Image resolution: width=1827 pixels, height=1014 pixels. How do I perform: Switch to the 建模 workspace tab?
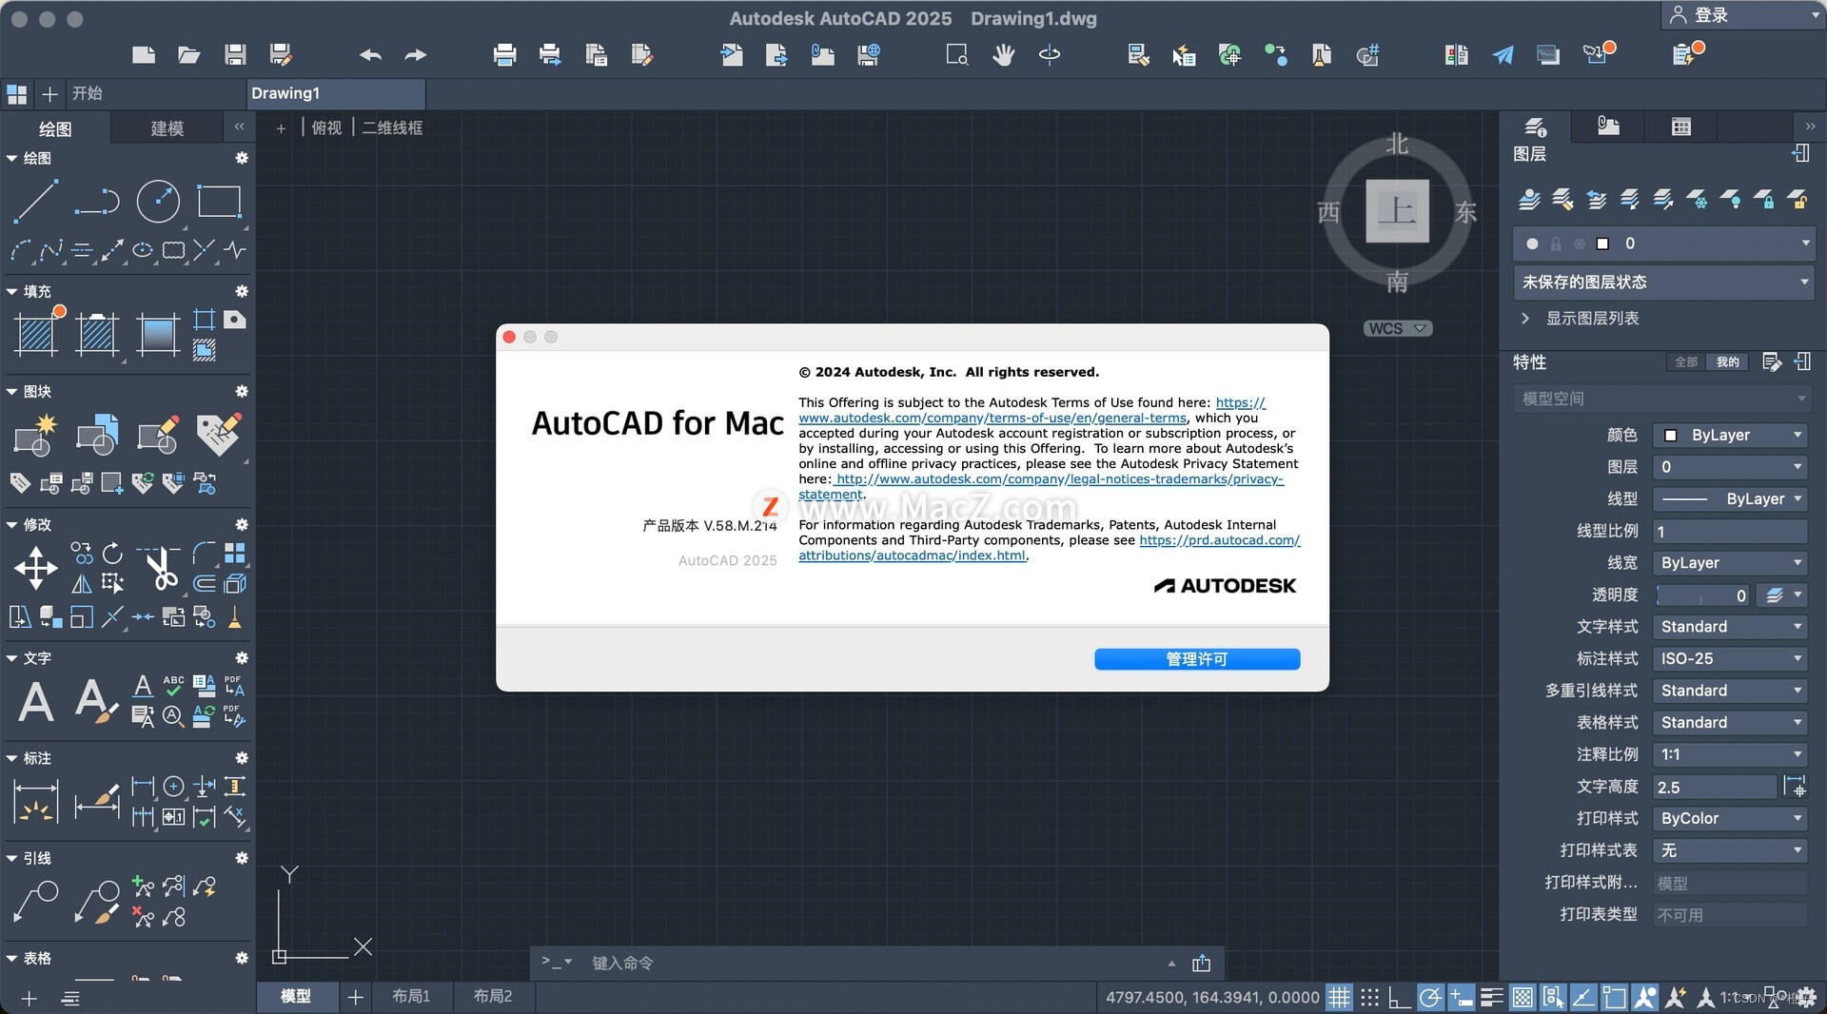click(167, 127)
